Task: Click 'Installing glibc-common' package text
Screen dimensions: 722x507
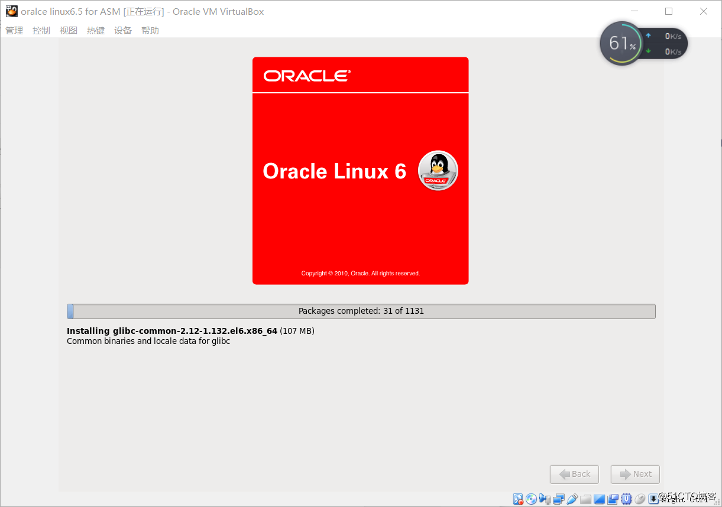Action: (172, 331)
